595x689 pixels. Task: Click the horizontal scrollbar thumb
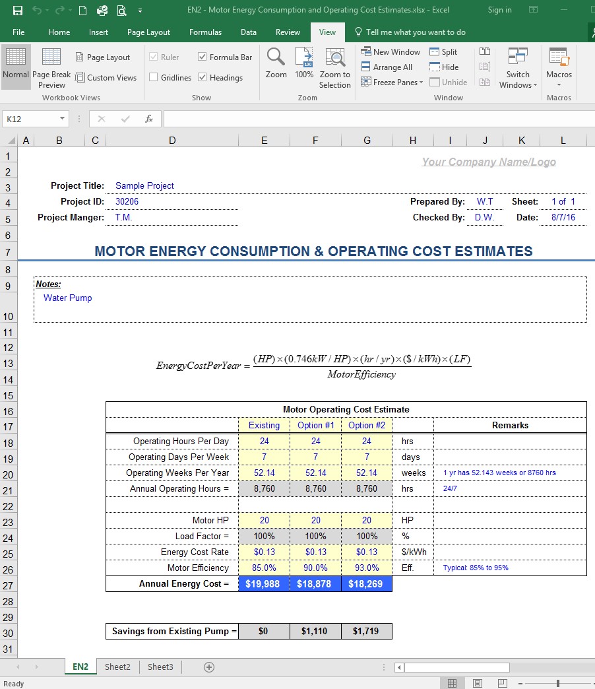click(x=456, y=667)
